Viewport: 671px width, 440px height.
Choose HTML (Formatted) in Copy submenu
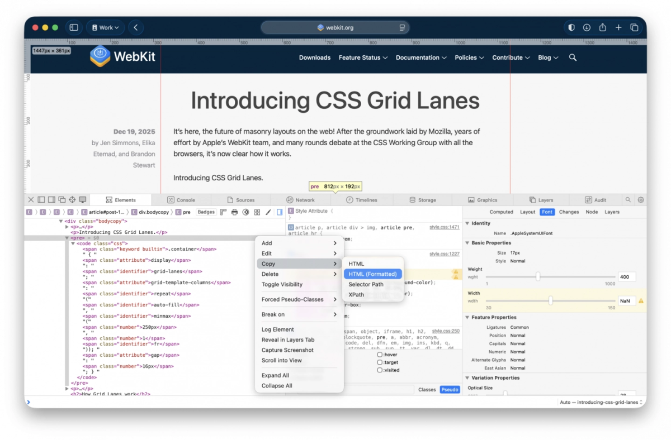click(372, 274)
